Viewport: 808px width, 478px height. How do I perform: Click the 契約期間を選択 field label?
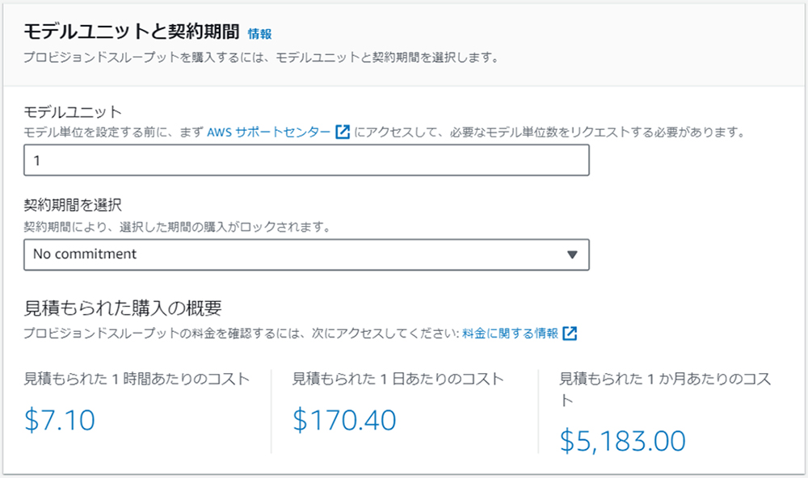[x=73, y=205]
